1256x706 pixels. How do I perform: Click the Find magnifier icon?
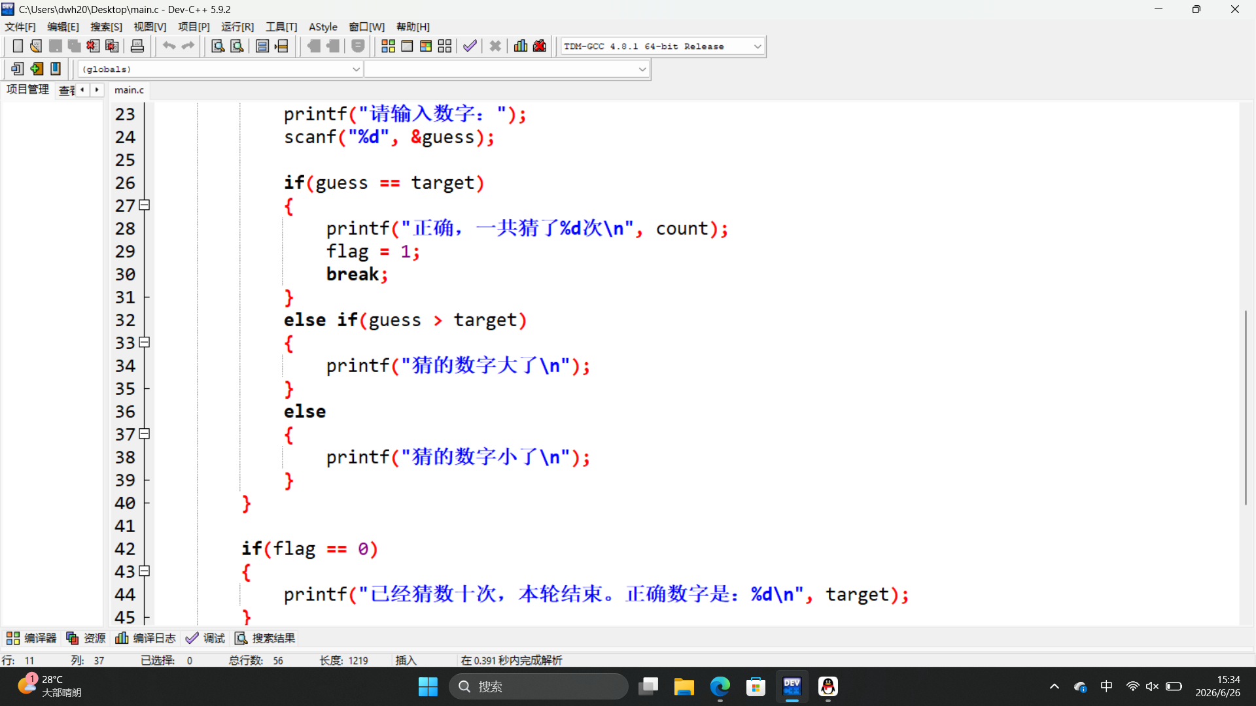[x=218, y=46]
